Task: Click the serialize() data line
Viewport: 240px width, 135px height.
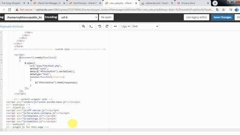Action: [x=52, y=72]
